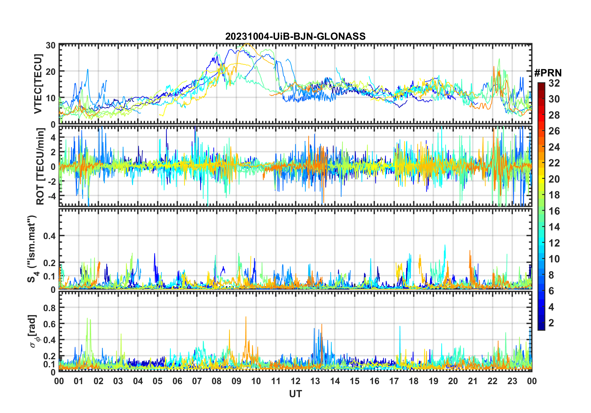
Task: Select hour label 03 on UT axis
Action: 118,381
